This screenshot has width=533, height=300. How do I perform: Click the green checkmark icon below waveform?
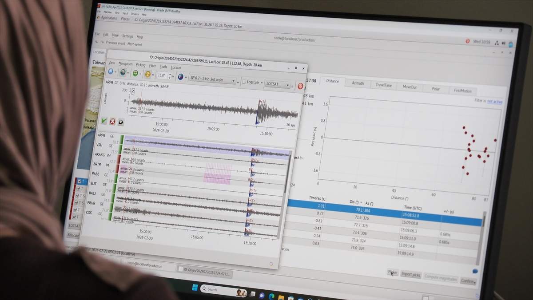coord(104,121)
